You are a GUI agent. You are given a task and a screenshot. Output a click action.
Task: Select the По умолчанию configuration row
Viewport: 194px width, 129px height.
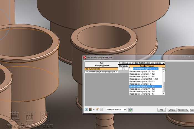point(101,69)
